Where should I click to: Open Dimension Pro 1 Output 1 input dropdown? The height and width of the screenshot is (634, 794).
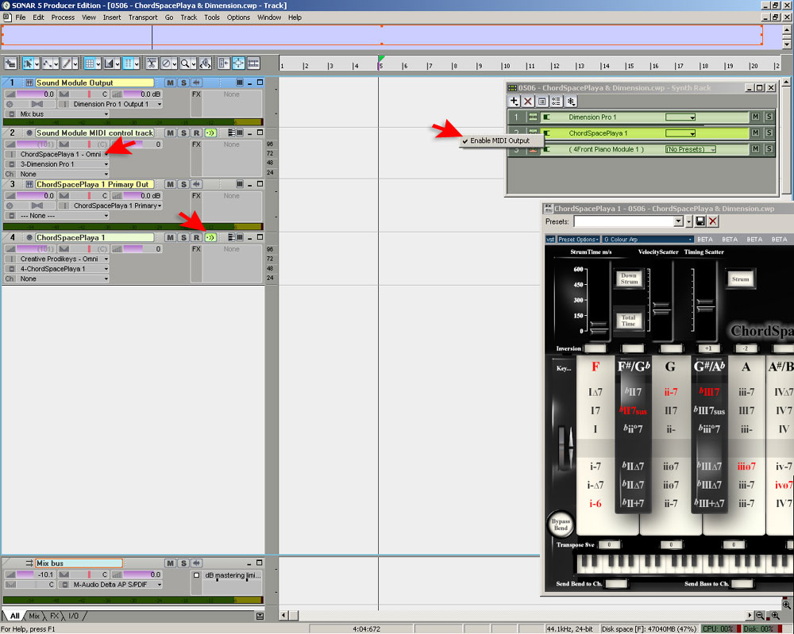pyautogui.click(x=160, y=104)
